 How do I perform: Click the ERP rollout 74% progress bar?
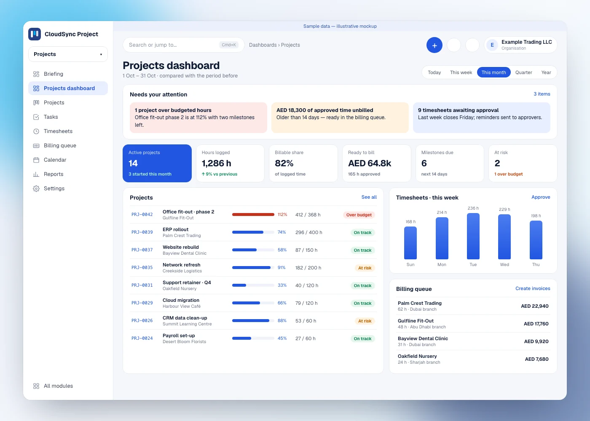coord(253,232)
